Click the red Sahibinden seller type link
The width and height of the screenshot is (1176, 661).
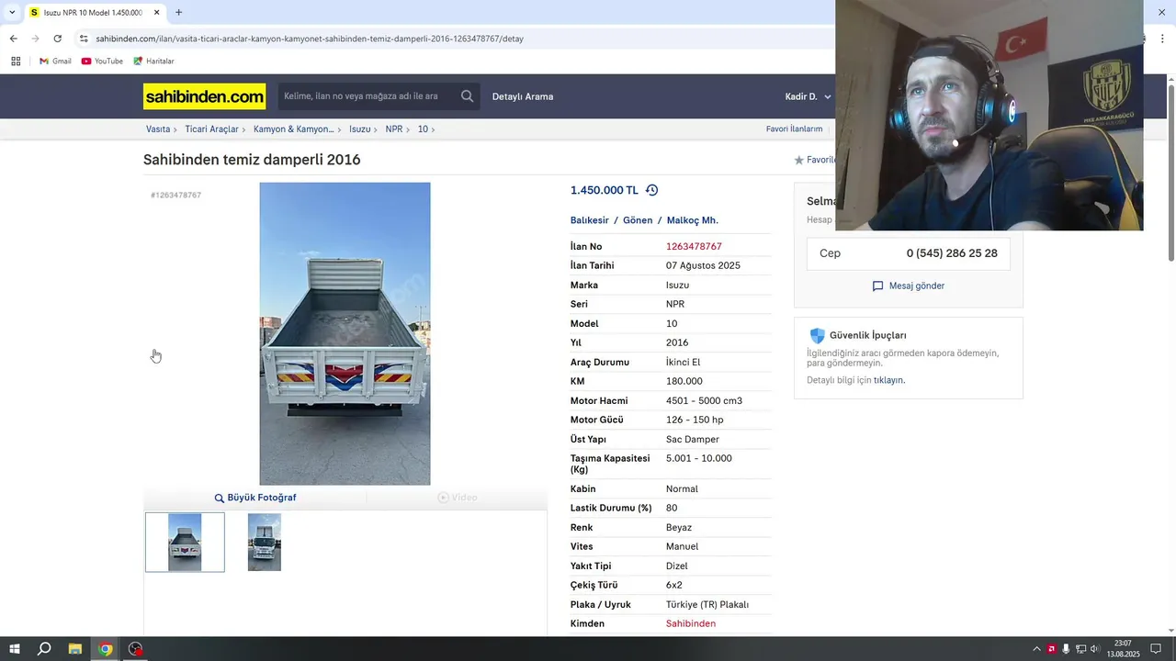tap(691, 624)
